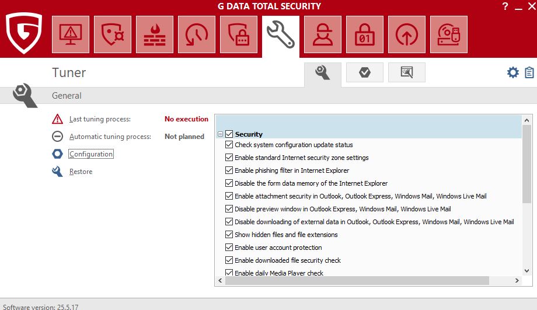Screen dimensions: 537x310
Task: Click the General section heading
Action: tap(67, 96)
